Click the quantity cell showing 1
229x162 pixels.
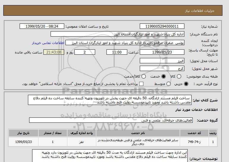[53, 142]
